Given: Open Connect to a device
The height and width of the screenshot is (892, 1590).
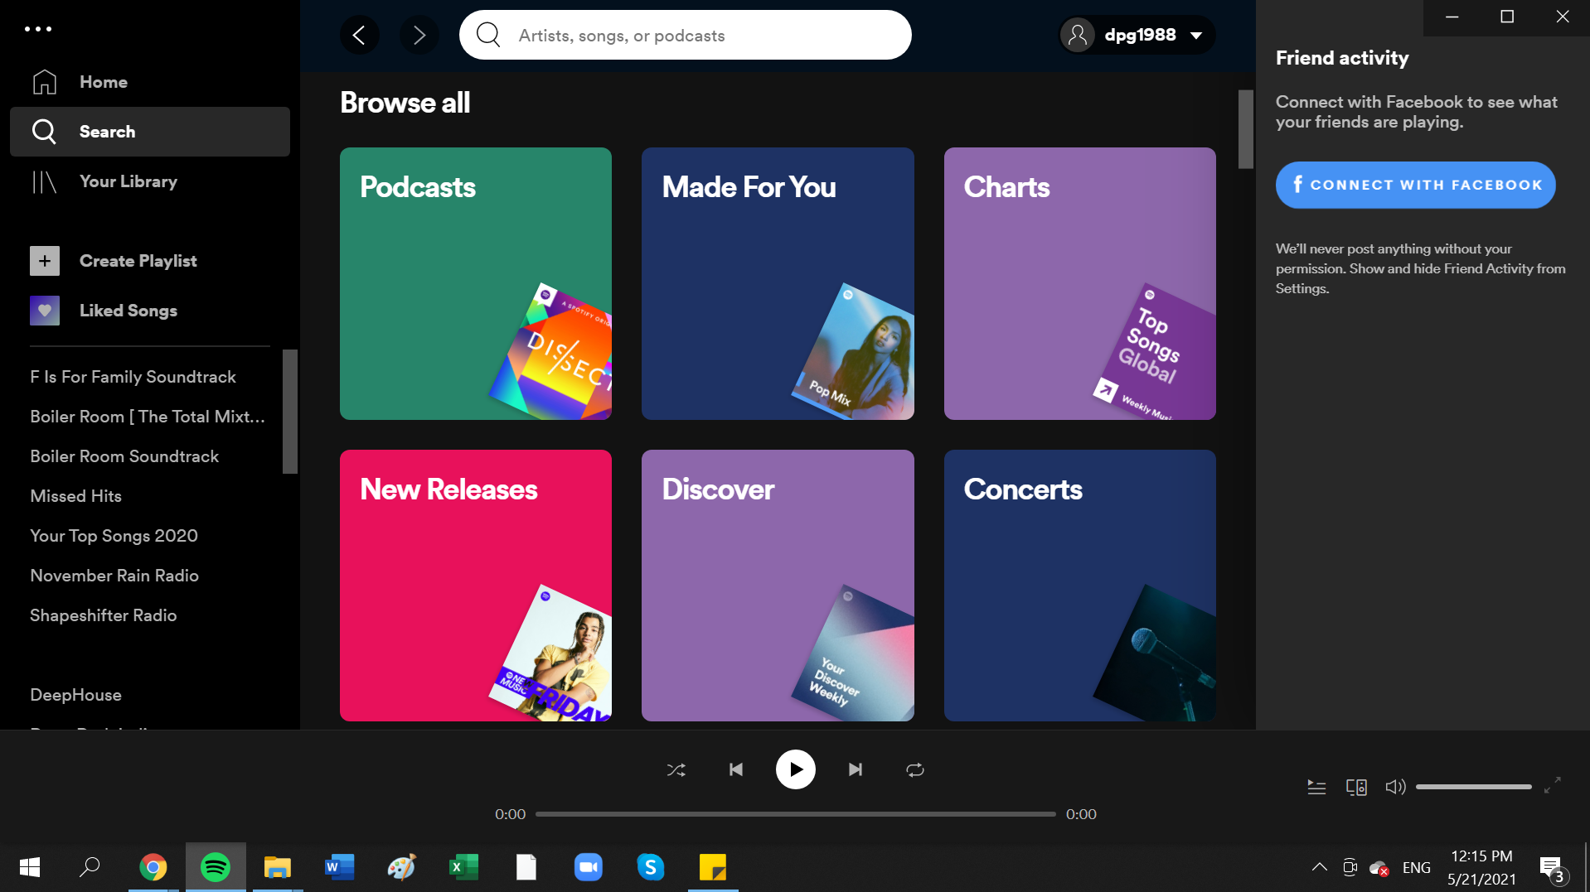Looking at the screenshot, I should (x=1356, y=787).
